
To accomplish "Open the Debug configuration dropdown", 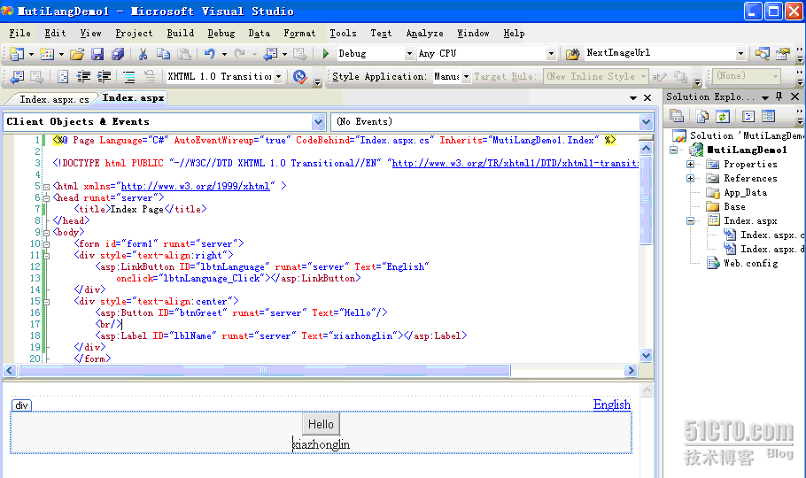I will [x=409, y=53].
